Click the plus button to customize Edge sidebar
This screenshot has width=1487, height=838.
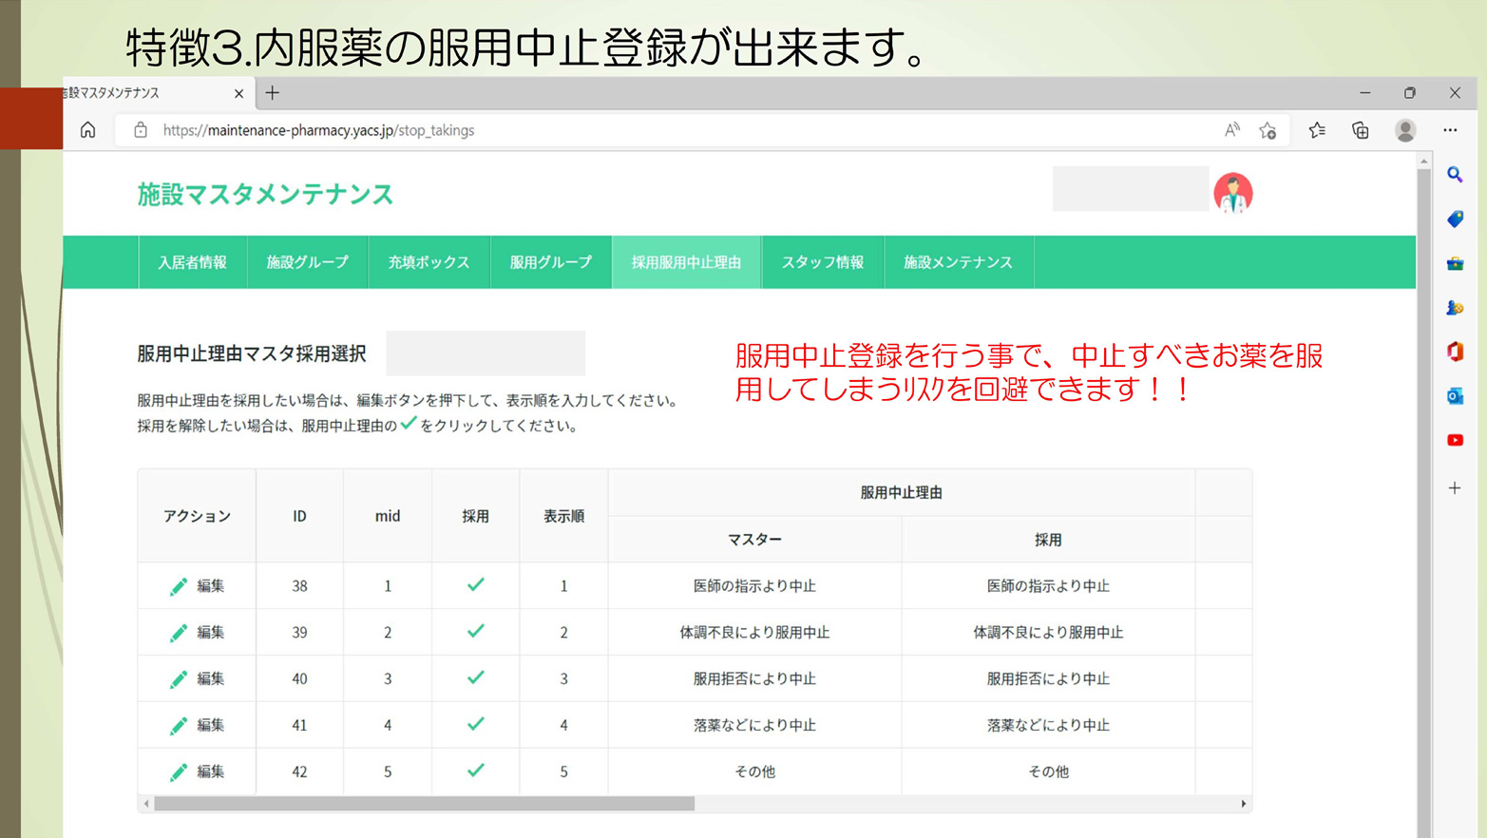[1455, 488]
